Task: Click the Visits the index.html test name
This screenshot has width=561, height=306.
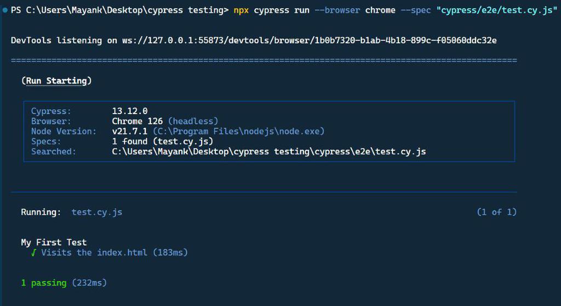Action: [94, 252]
